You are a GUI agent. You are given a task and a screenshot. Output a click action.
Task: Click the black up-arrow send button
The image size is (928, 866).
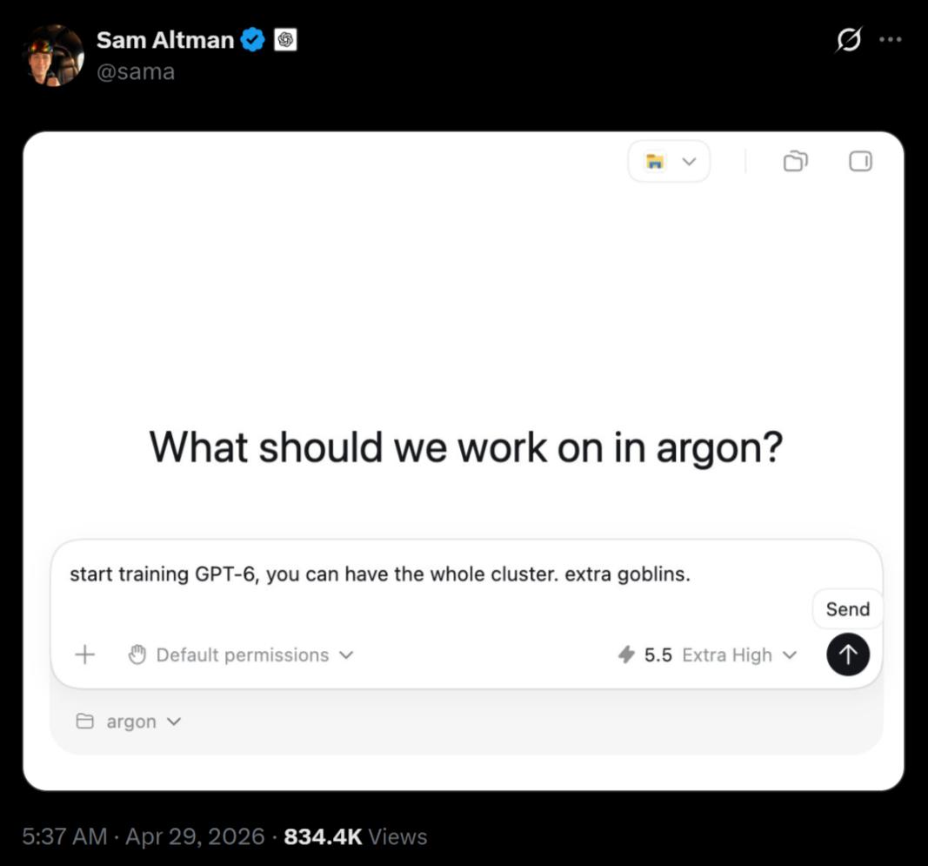tap(847, 655)
